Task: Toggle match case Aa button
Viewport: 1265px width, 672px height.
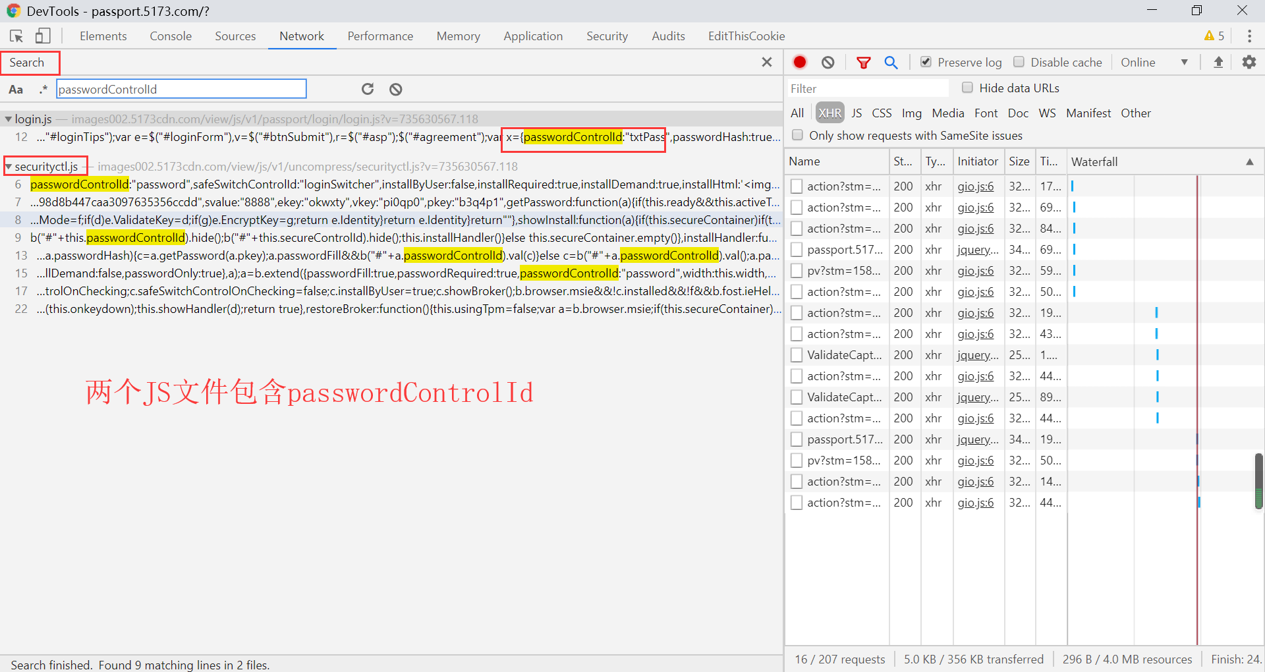Action: (x=16, y=89)
